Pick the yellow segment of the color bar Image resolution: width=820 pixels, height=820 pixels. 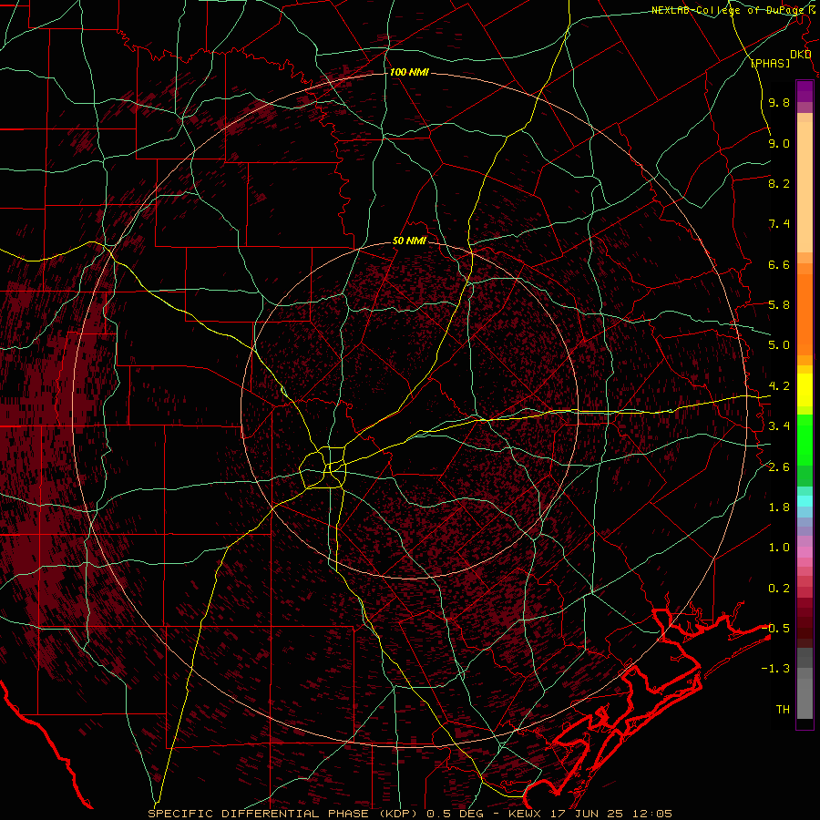coord(805,390)
